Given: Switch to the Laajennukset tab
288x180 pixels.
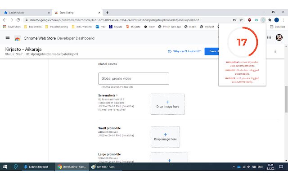Looking at the screenshot, I should pyautogui.click(x=26, y=13).
